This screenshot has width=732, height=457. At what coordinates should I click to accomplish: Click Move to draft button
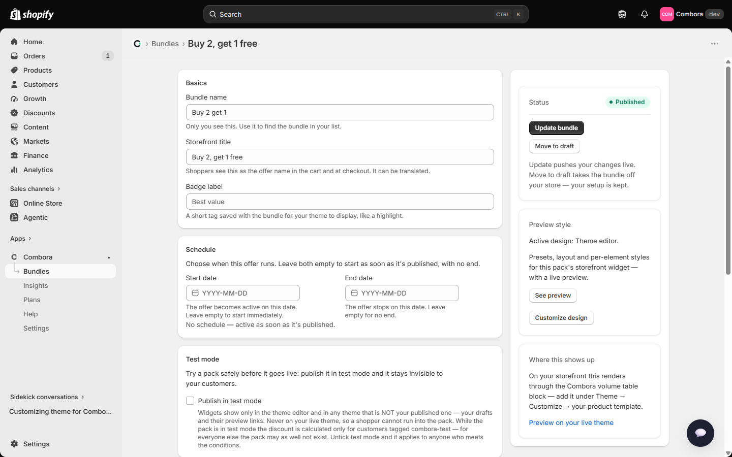point(554,146)
